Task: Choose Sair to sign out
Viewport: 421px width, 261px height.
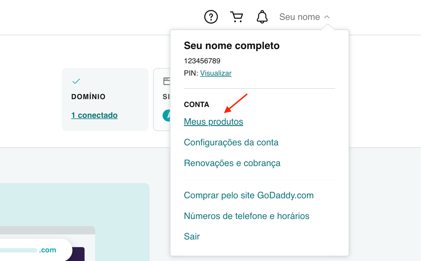Action: (x=192, y=236)
